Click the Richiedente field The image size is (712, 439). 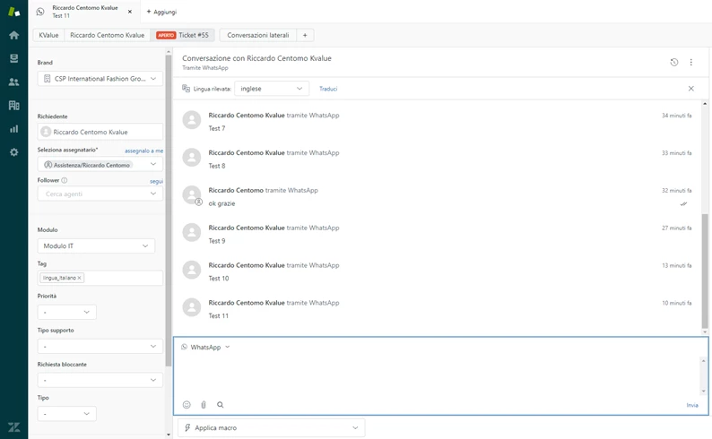[100, 132]
